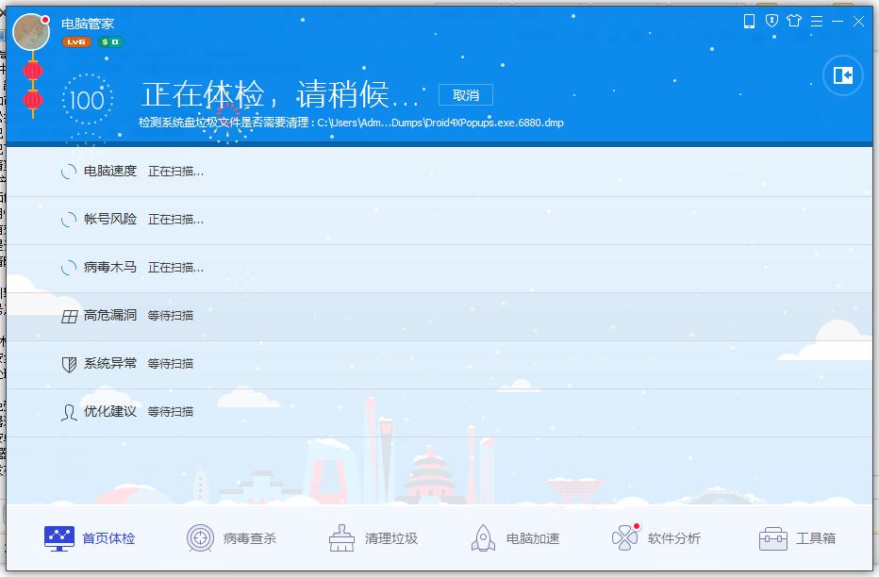The image size is (879, 577).
Task: Open the 工具箱 toolbox tab
Action: click(797, 538)
